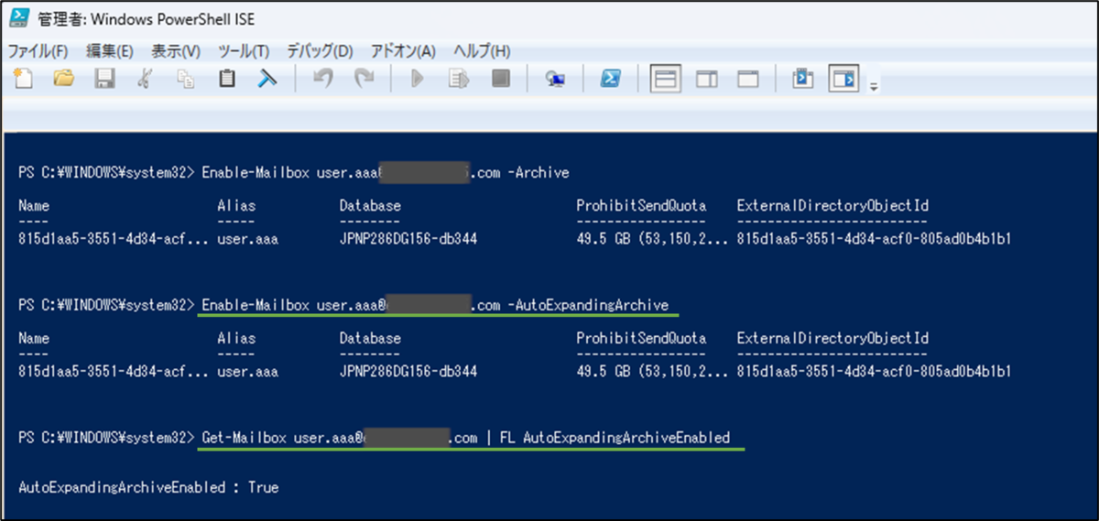This screenshot has height=521, width=1099.
Task: Click JPNP286DG156-db344 in the second result row
Action: coord(408,372)
